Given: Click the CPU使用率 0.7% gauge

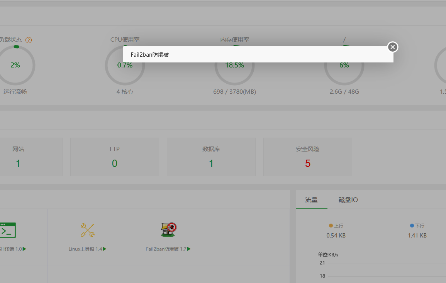Looking at the screenshot, I should click(125, 65).
